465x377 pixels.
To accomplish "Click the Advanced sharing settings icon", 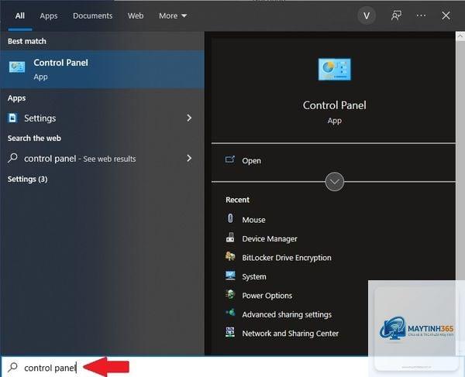I will pyautogui.click(x=230, y=313).
